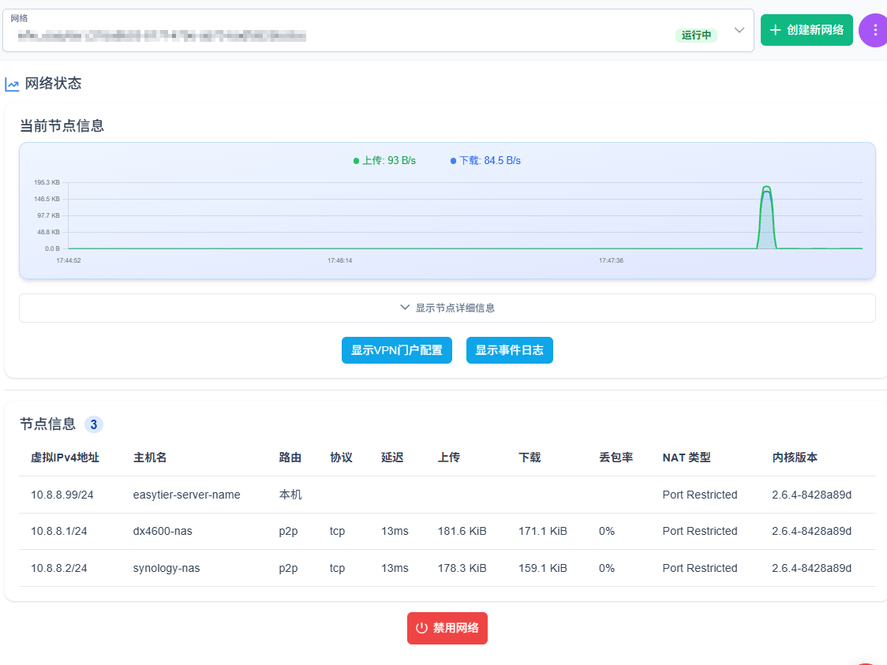
Task: Click the 虚拟IPv4地址 column header
Action: [65, 458]
